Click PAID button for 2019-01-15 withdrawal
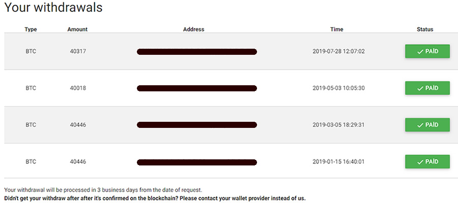The width and height of the screenshot is (458, 203). click(x=427, y=162)
